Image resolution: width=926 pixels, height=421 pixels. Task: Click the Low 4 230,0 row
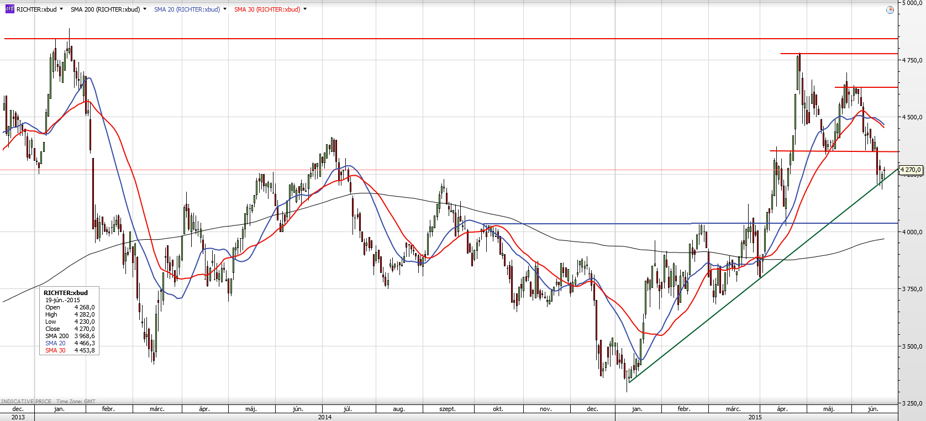[x=70, y=322]
